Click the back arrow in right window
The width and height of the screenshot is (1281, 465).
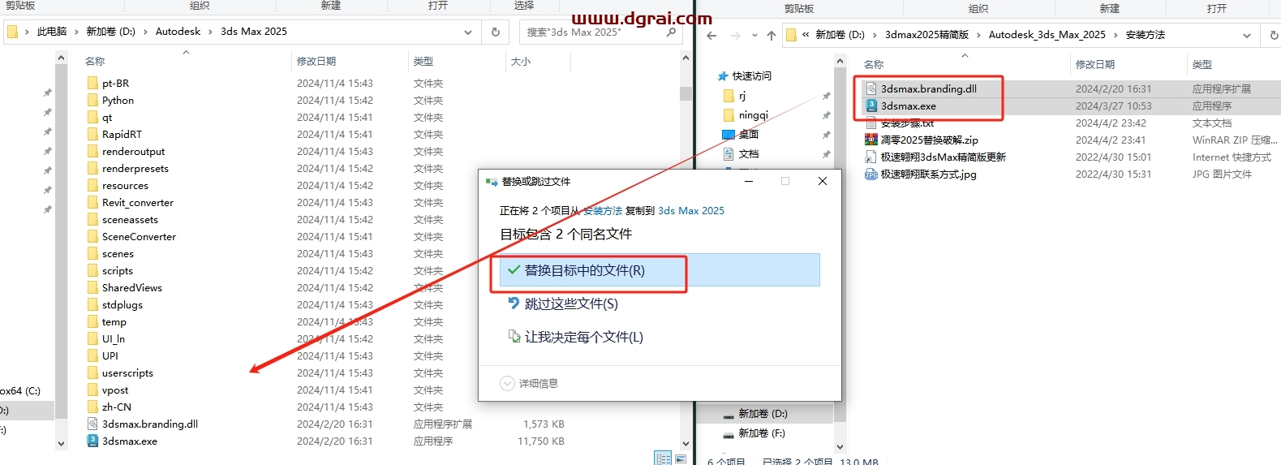[x=711, y=35]
